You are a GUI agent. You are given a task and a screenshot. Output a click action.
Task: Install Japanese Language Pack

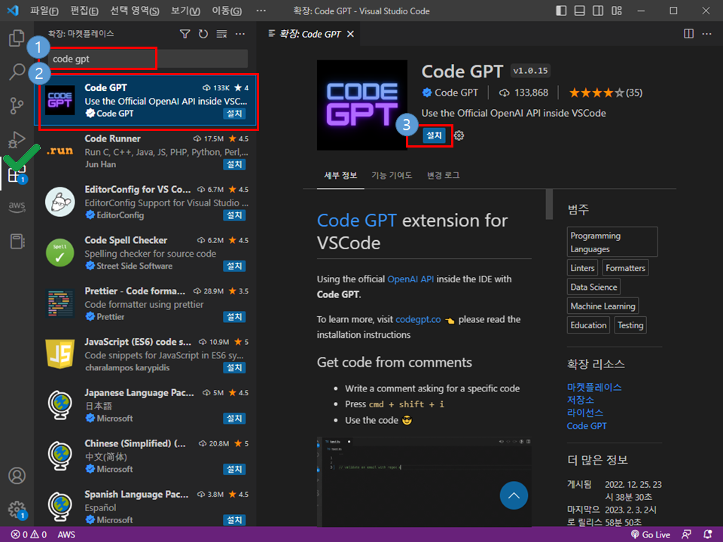coord(234,419)
